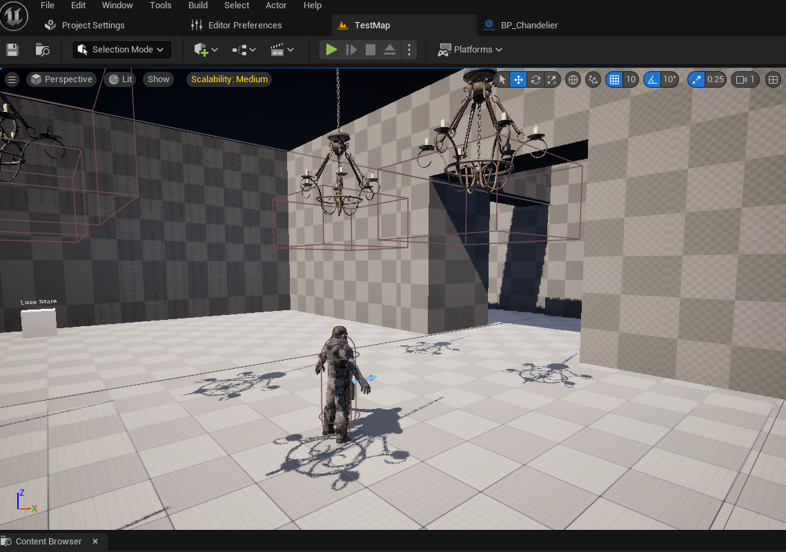
Task: Click the select objects arrow tool
Action: click(x=502, y=79)
